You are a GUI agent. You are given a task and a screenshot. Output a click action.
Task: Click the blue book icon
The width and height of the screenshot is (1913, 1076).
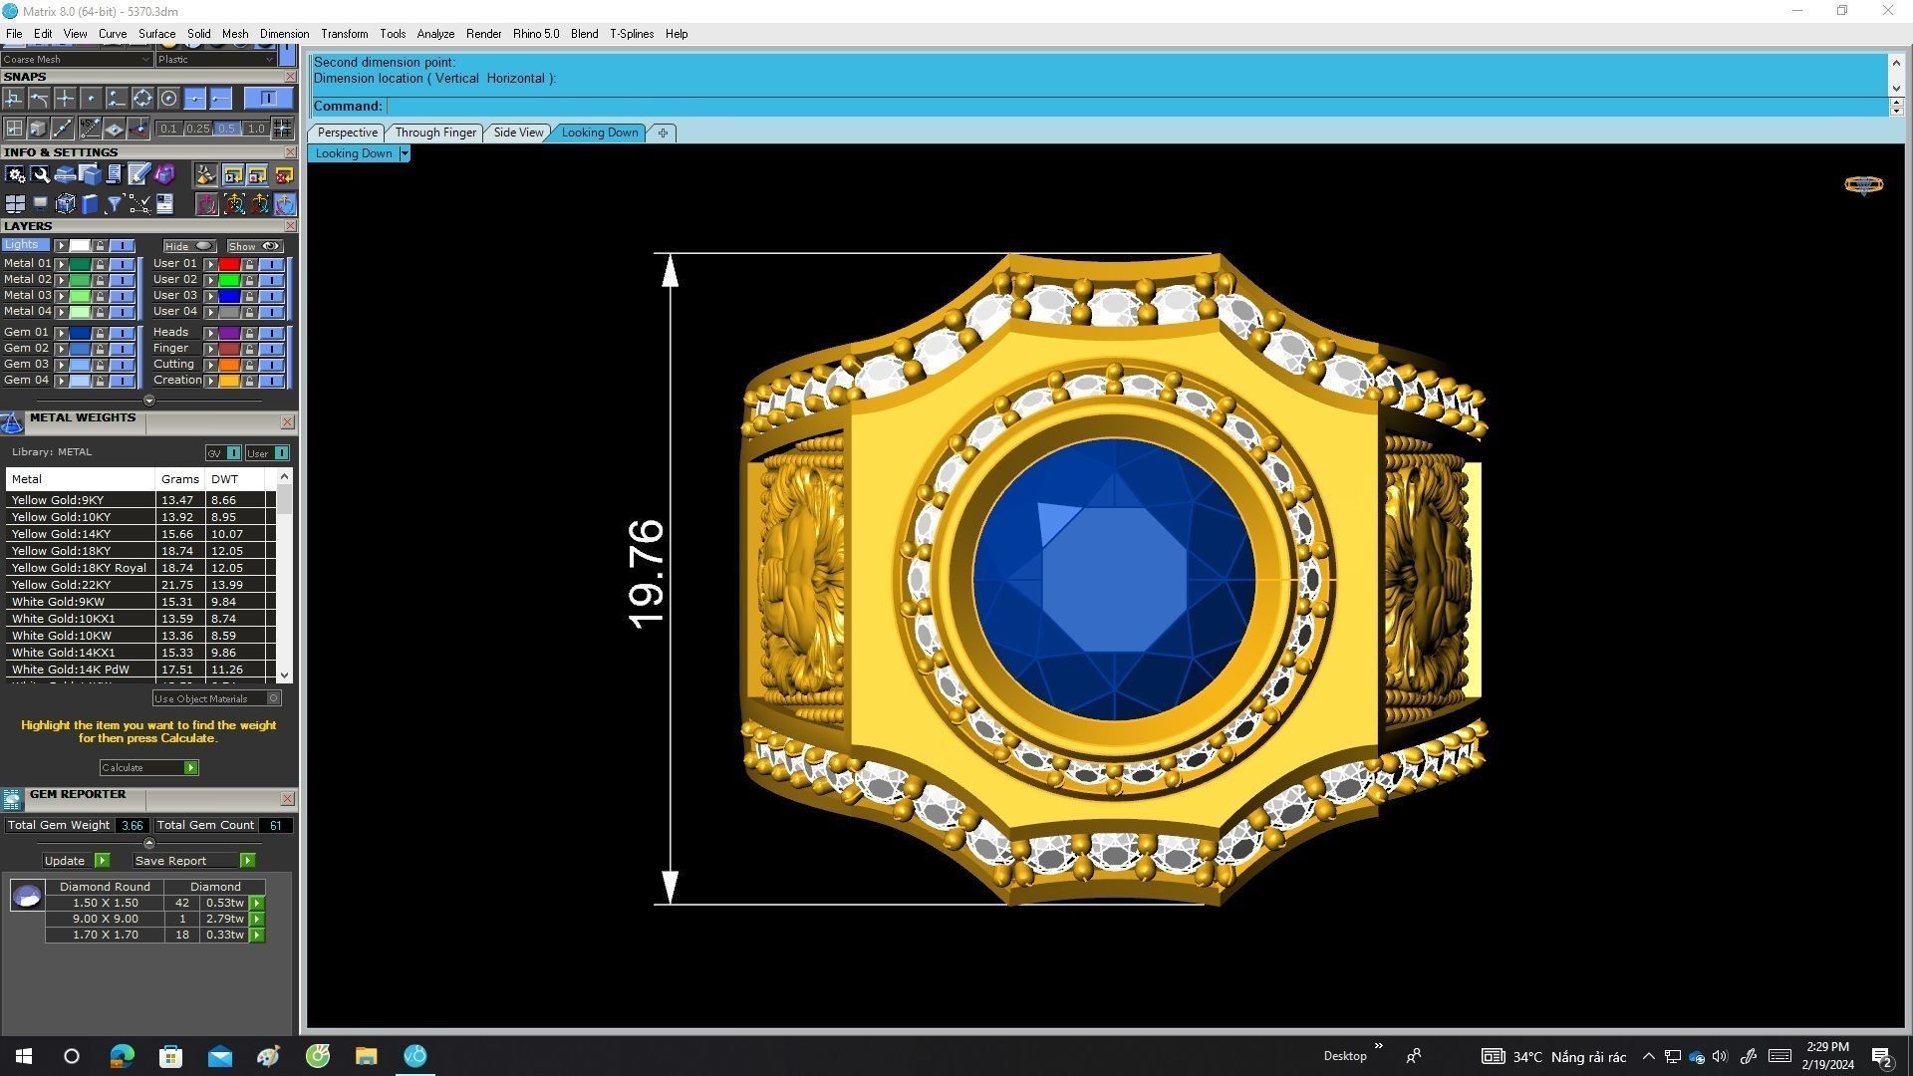tap(90, 204)
